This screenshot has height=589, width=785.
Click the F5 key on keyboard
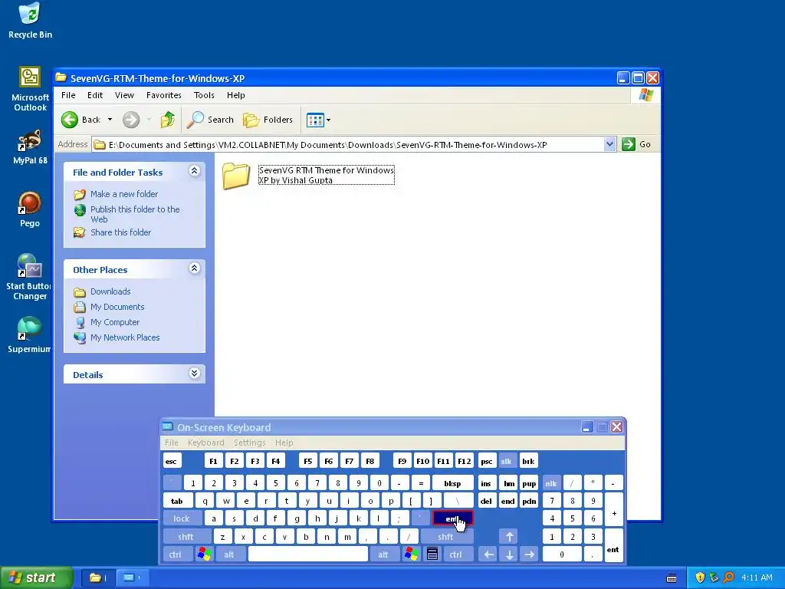(x=308, y=461)
